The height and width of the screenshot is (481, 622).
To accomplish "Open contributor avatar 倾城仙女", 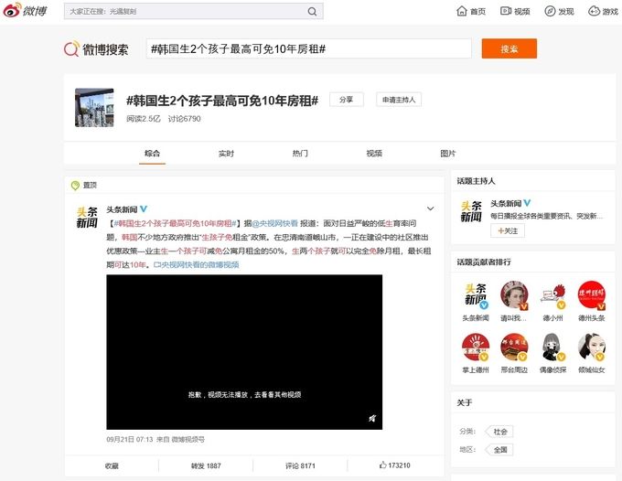I will (592, 347).
